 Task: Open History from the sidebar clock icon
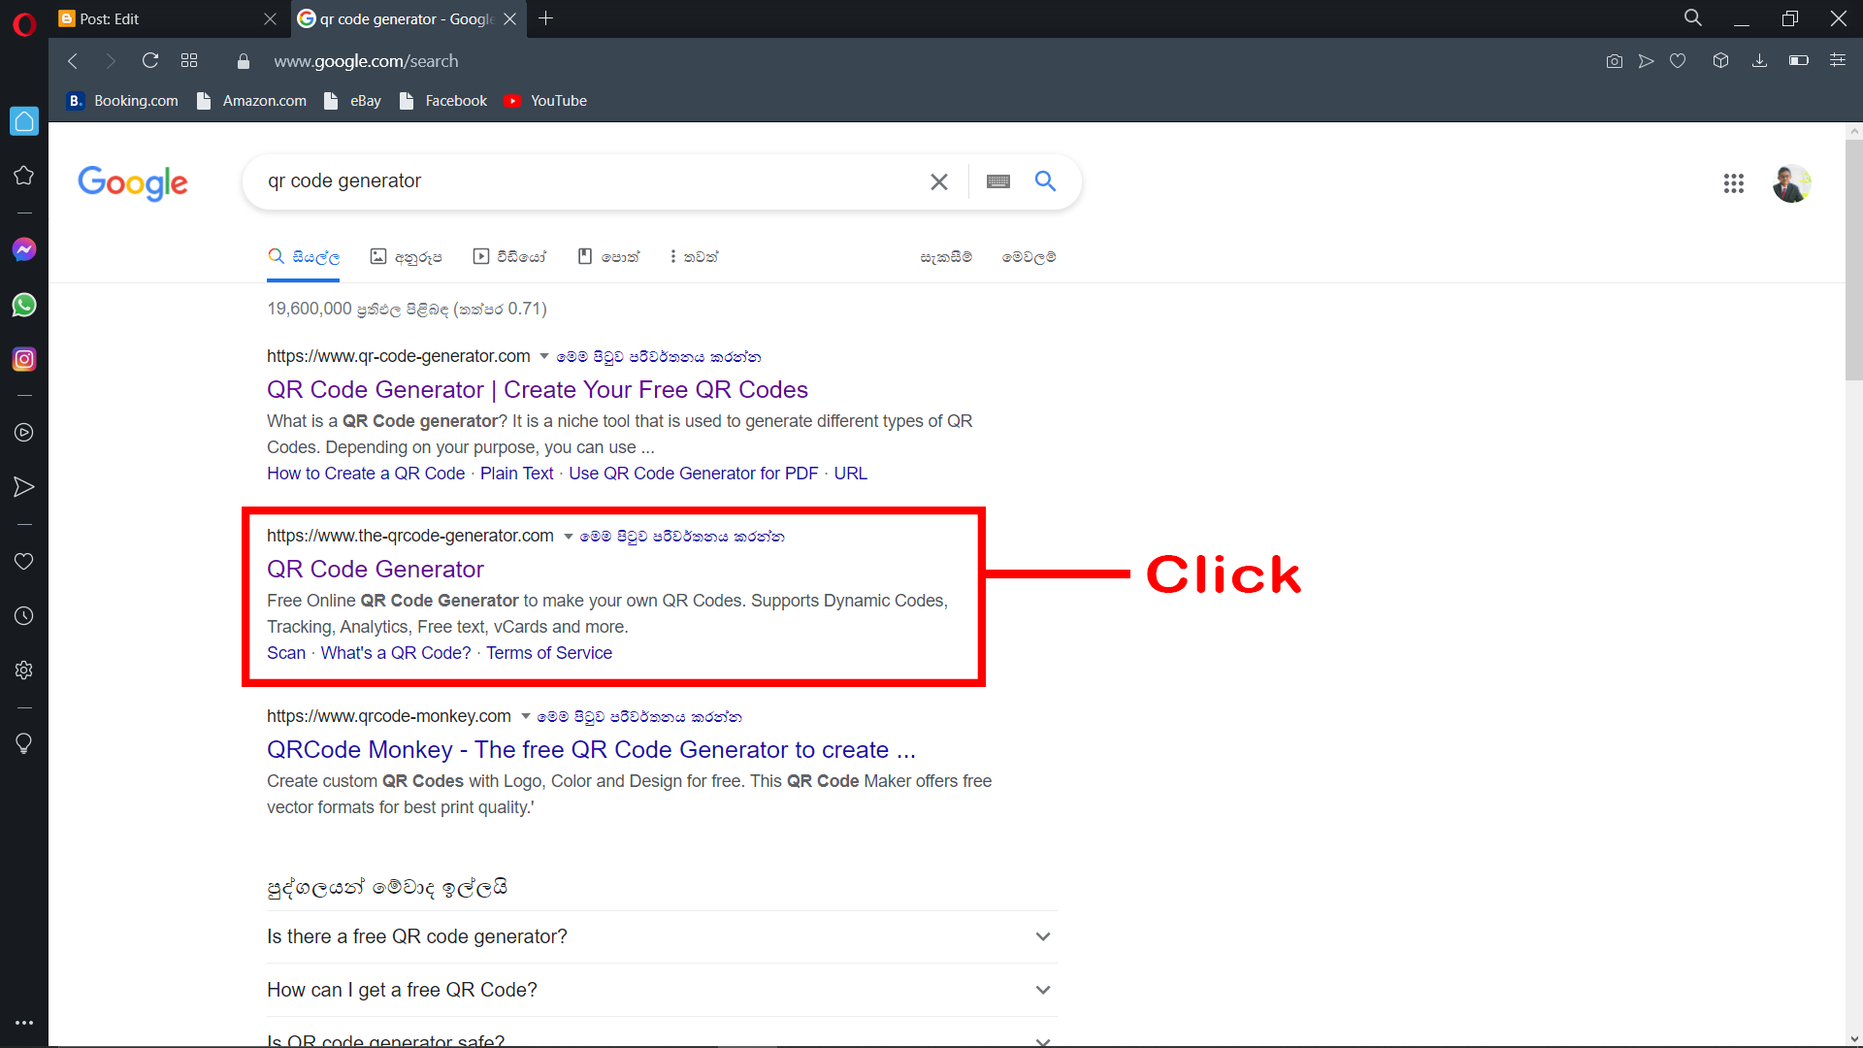pyautogui.click(x=23, y=615)
